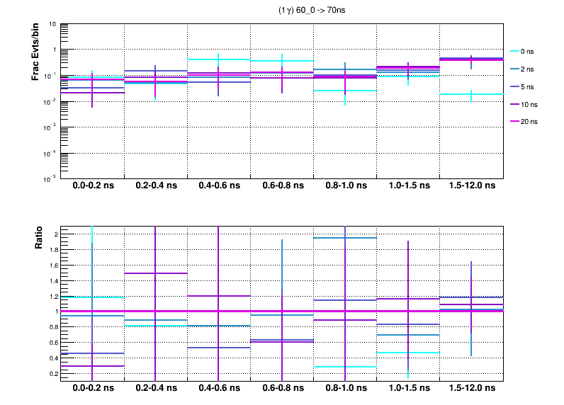Screen dimensions: 564x405
Task: Click the cyan 0 ns legend line
Action: coord(515,52)
